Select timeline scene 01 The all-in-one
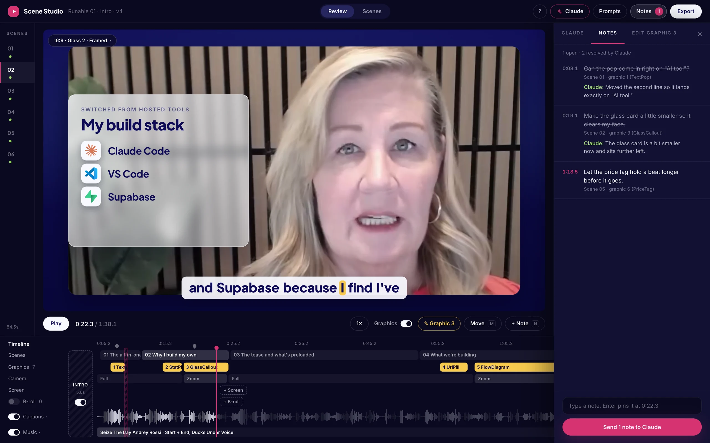 click(120, 355)
